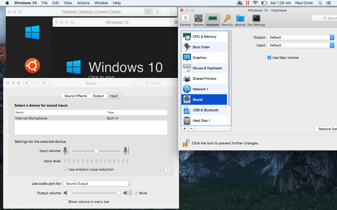337x210 pixels.
Task: Select USB & Bluetooth in hardware list
Action: coord(204,110)
